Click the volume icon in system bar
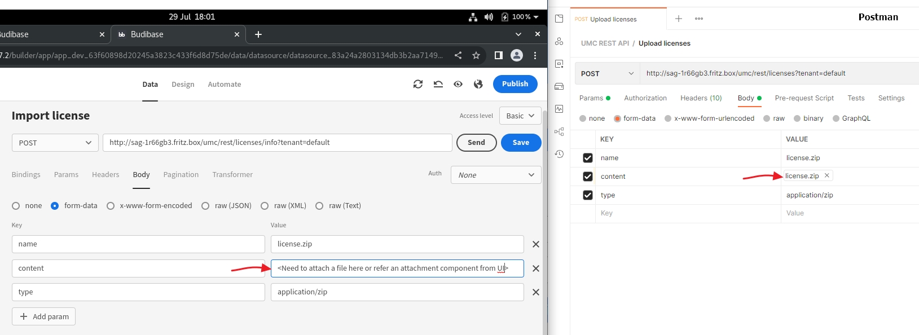 click(489, 17)
